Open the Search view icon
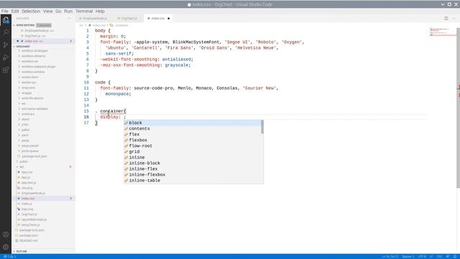460x259 pixels. [x=6, y=32]
